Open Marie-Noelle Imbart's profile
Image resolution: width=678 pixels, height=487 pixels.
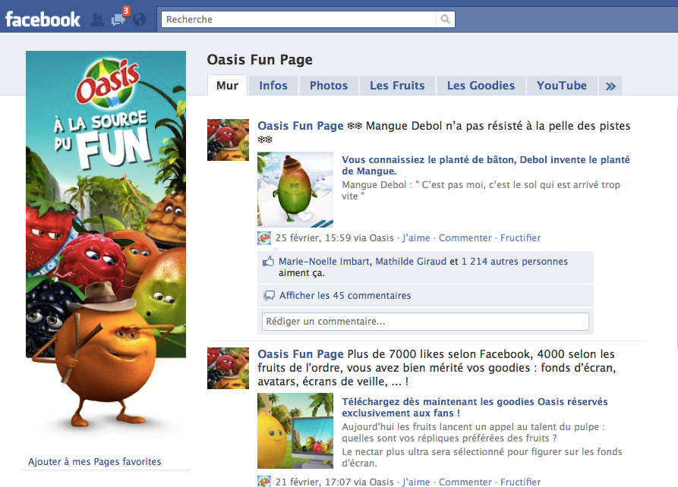[x=324, y=262]
